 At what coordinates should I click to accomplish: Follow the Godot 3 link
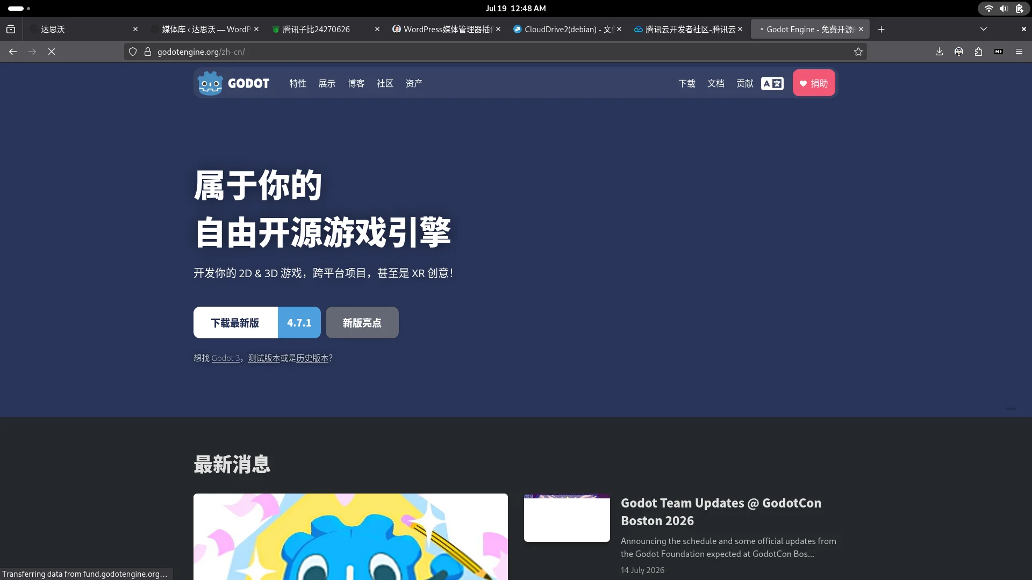pos(226,358)
